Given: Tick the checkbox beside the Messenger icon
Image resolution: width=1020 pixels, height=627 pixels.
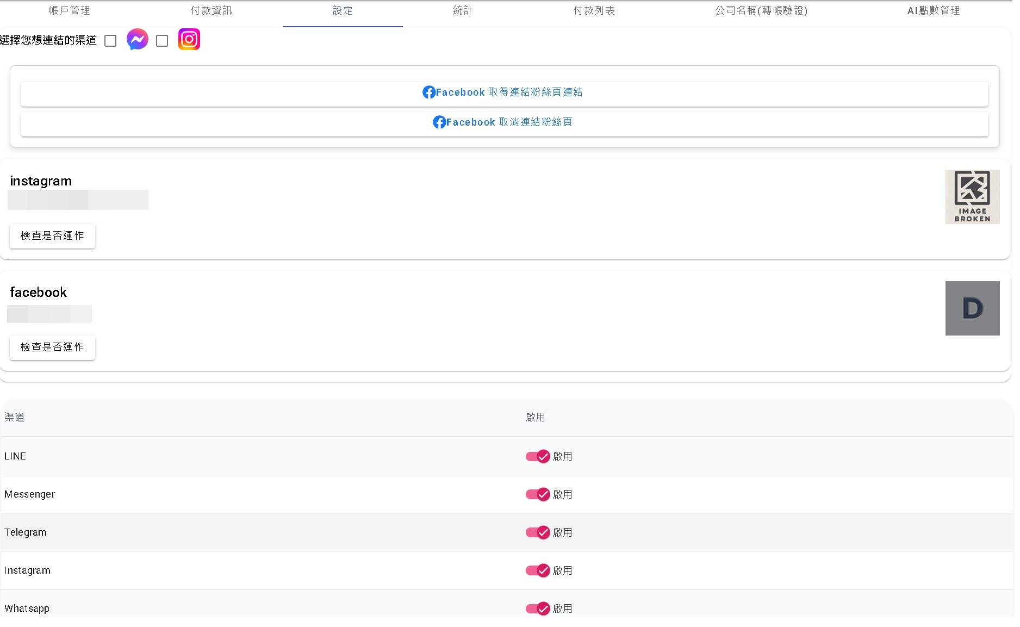Looking at the screenshot, I should pos(110,41).
